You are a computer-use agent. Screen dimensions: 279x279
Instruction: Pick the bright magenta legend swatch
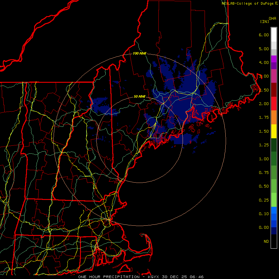coord(274,59)
